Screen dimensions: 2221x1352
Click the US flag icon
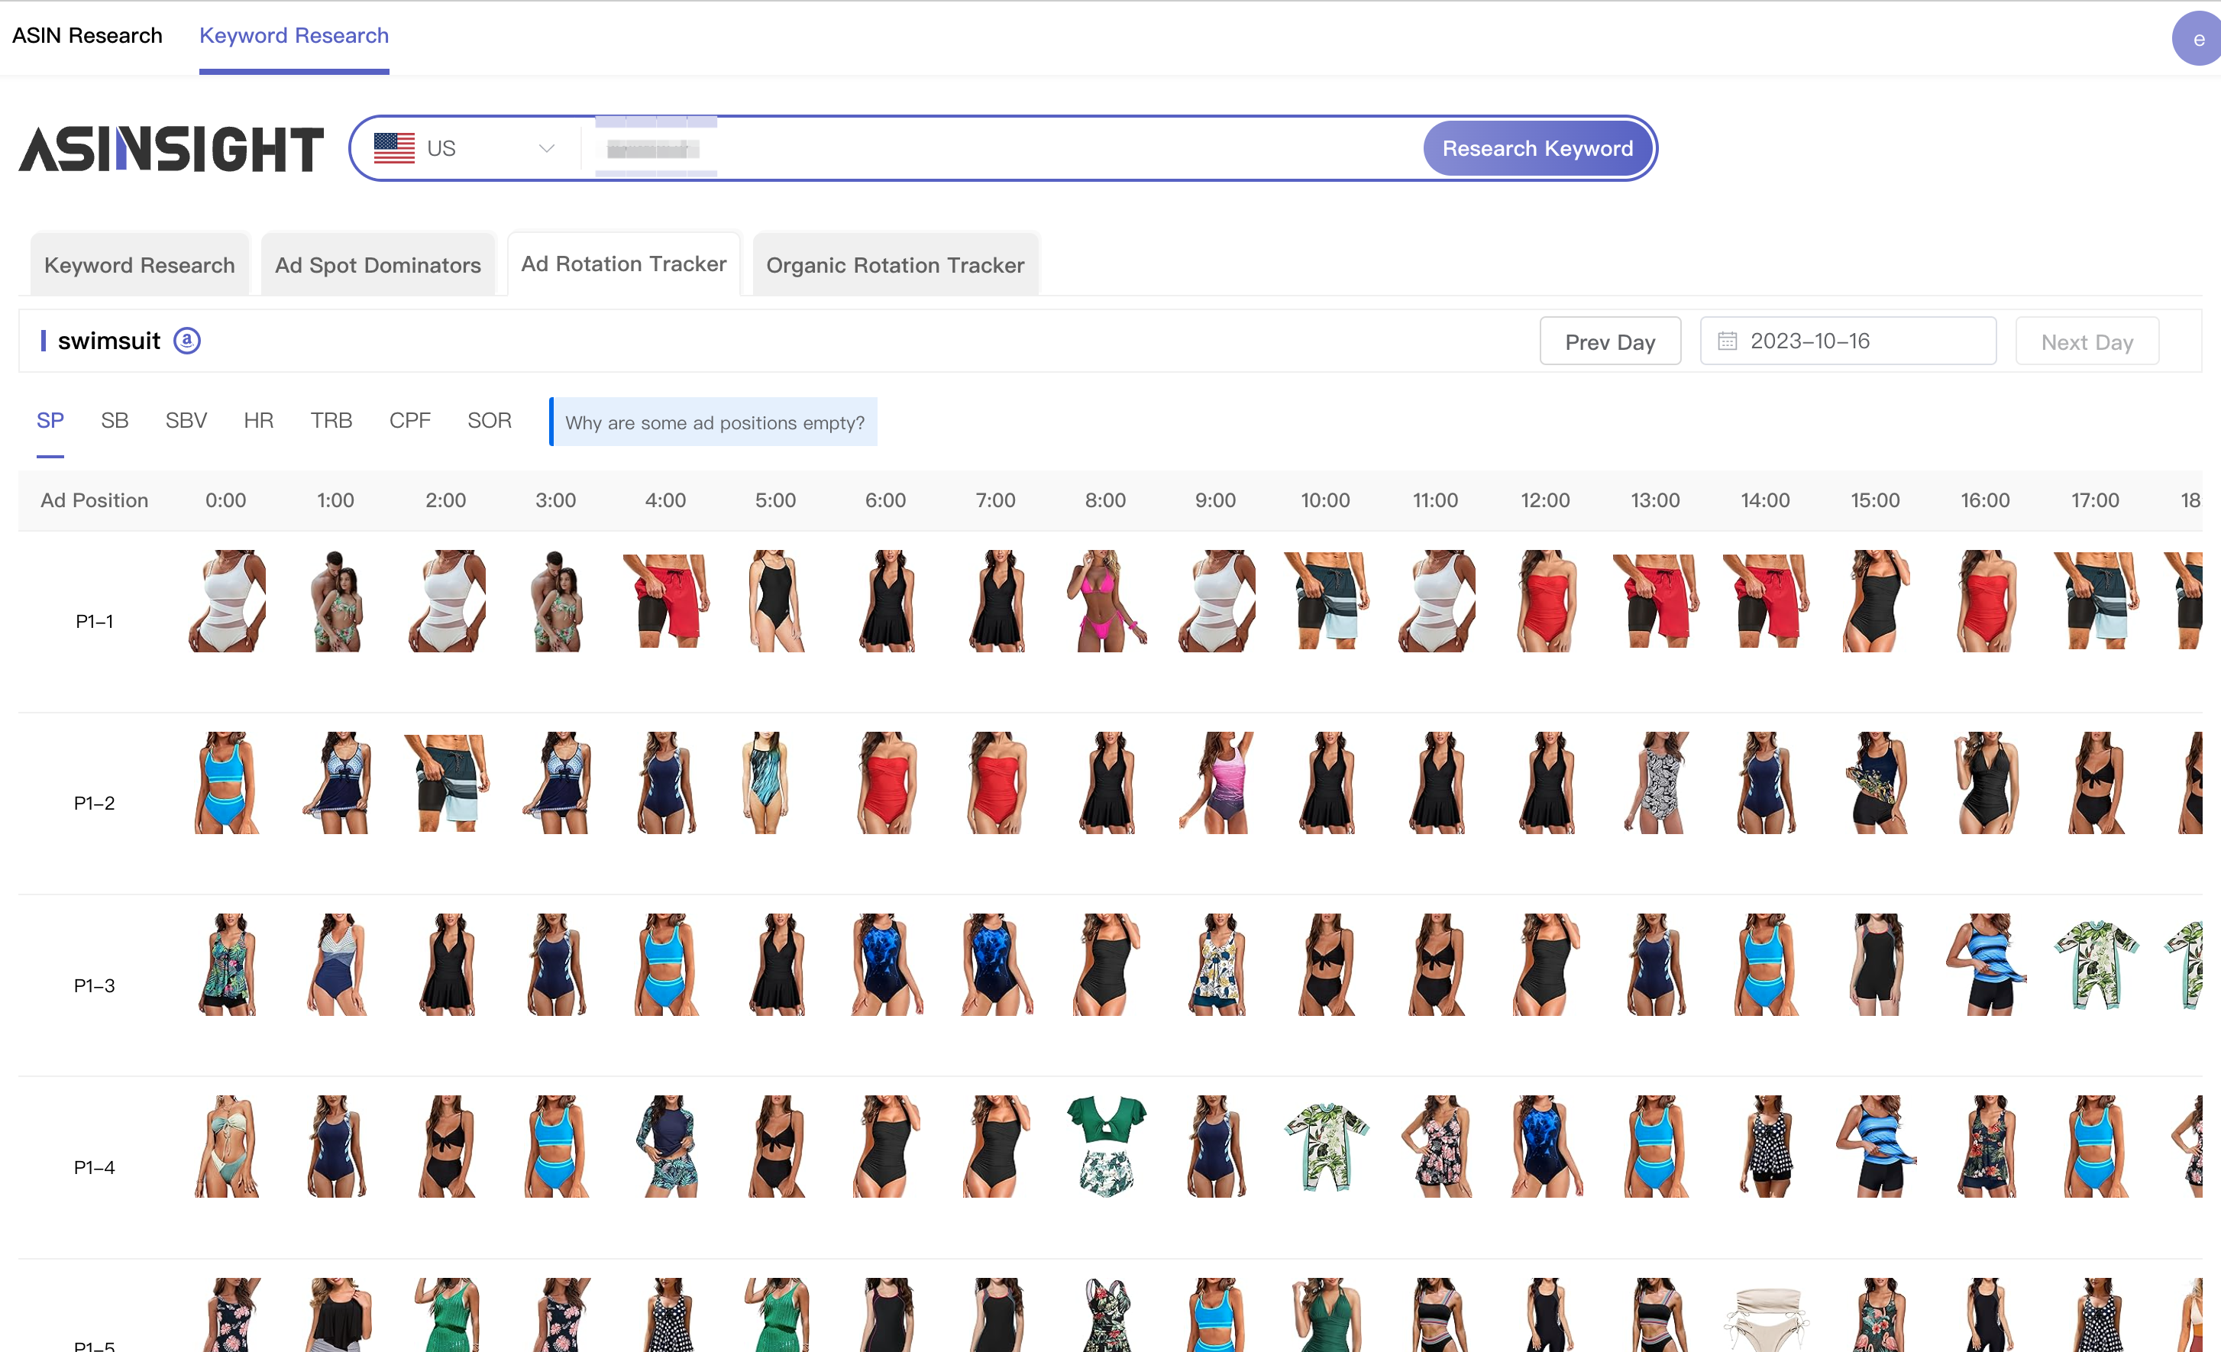point(394,148)
